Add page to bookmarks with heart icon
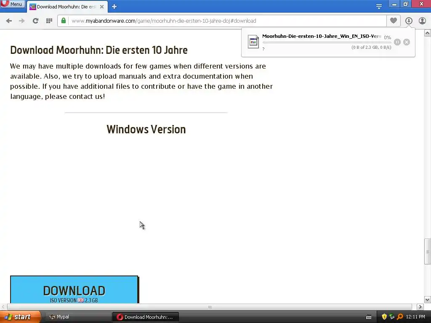This screenshot has width=431, height=323. 394,21
